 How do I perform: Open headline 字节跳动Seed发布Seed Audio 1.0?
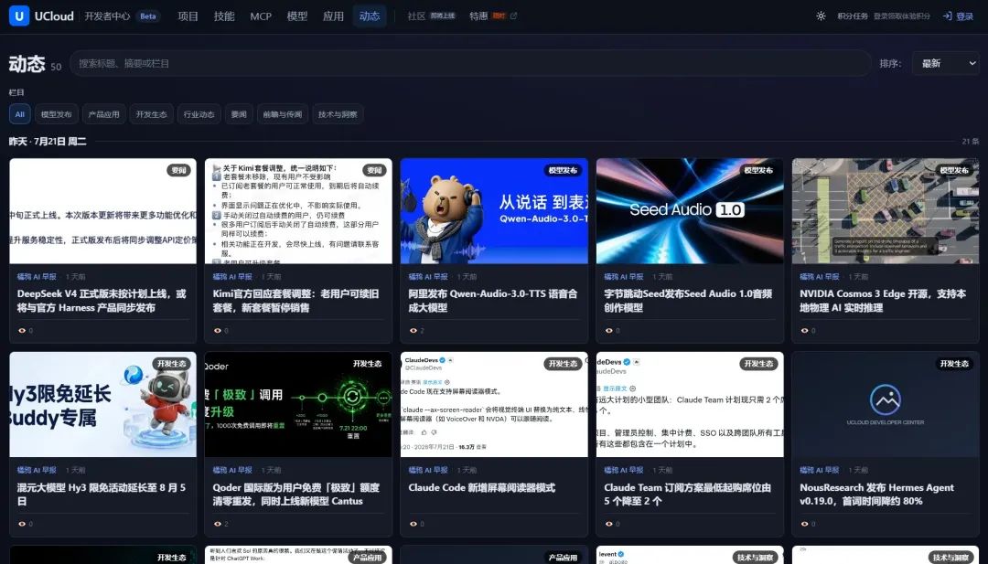[688, 301]
